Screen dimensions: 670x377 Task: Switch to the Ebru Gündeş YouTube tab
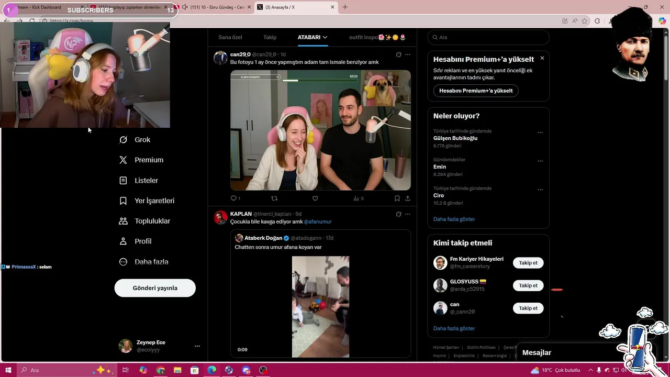pos(215,7)
